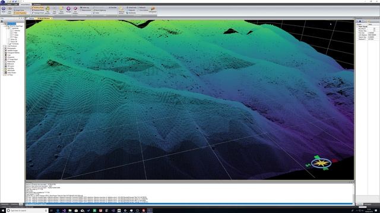Toggle the Intensity attribute checkbox
380x213 pixels.
(x=11, y=31)
